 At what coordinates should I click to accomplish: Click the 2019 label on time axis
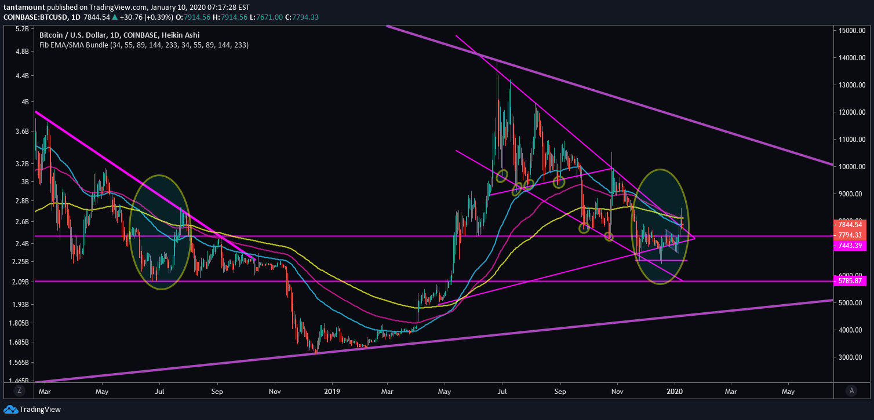(332, 390)
